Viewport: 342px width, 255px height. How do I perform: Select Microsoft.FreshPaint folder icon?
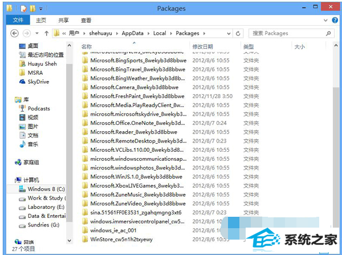[x=85, y=96]
